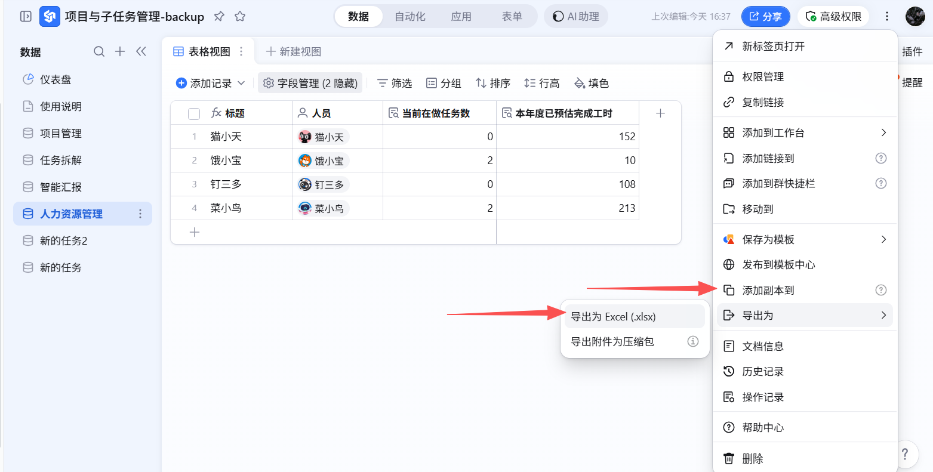Choose 历史记录 from the menu
Screen dimensions: 933x472
763,372
